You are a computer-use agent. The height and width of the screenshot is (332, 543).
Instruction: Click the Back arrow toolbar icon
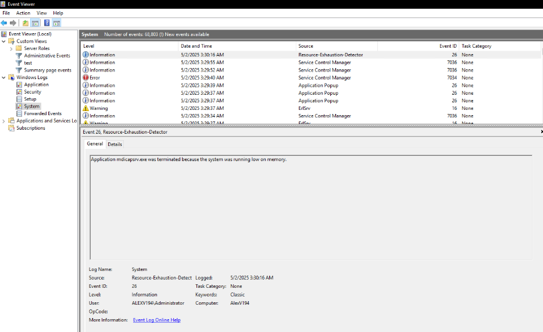[5, 23]
